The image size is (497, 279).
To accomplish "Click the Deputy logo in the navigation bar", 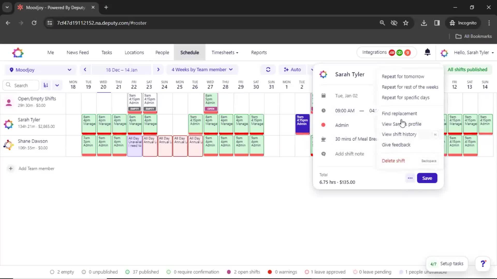I will pyautogui.click(x=18, y=53).
